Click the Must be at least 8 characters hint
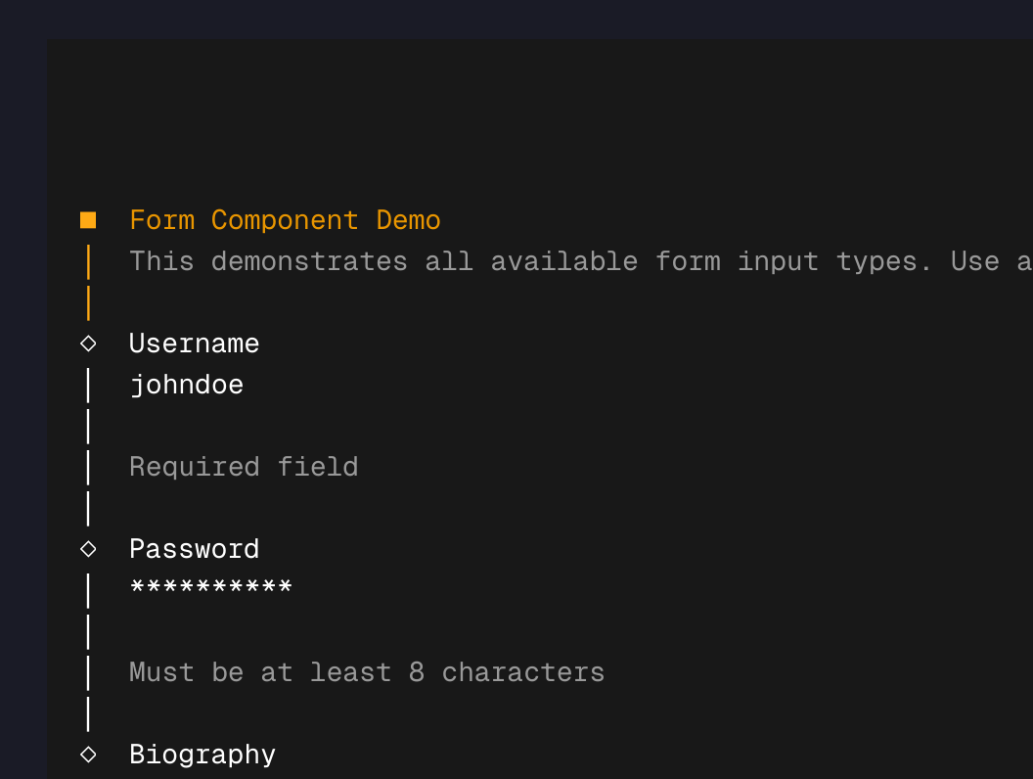1033x779 pixels. tap(366, 671)
